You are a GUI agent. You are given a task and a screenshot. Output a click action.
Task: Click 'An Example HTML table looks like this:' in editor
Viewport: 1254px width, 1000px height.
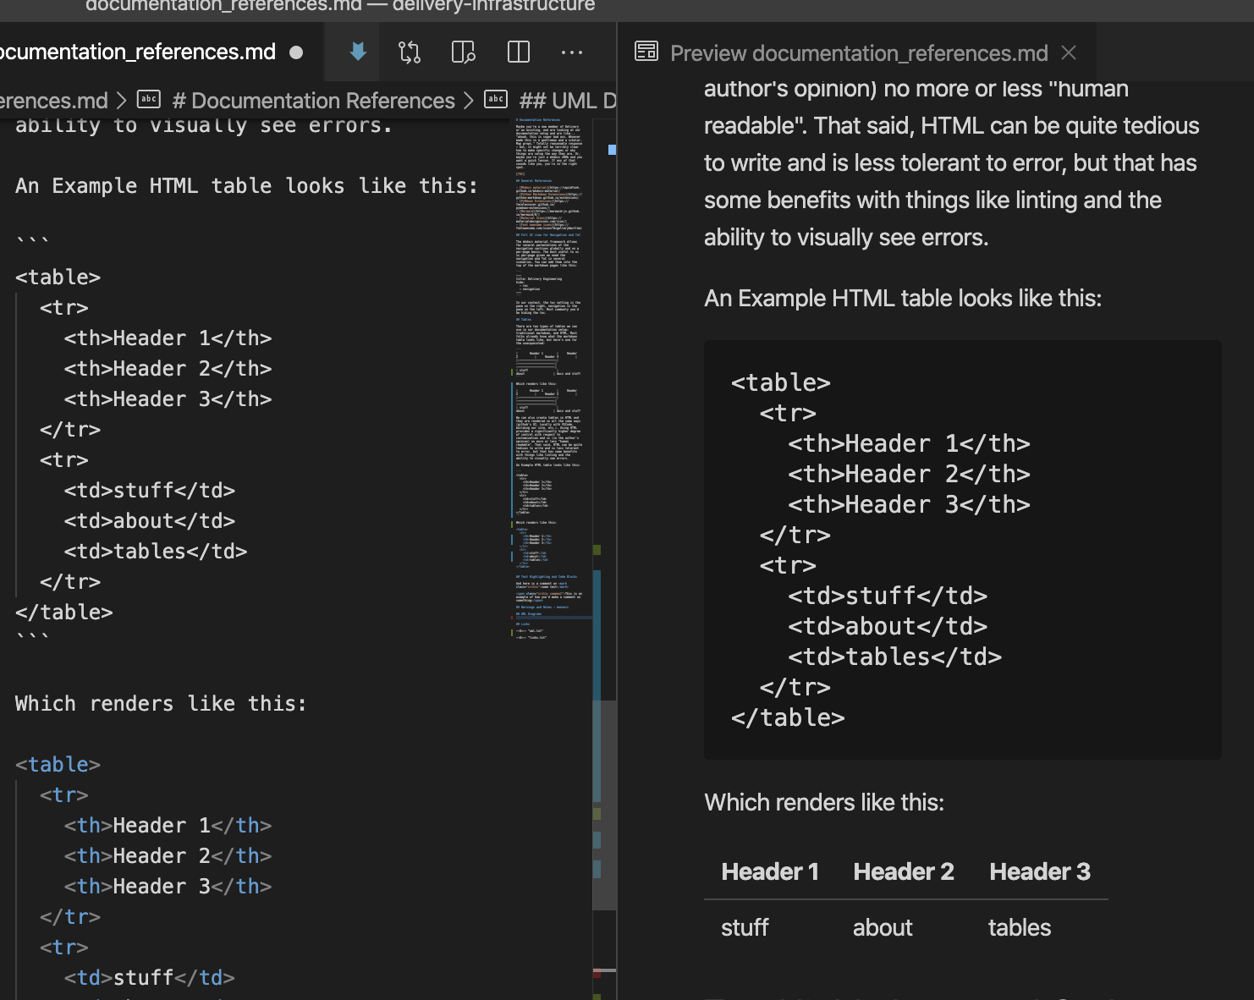tap(246, 186)
